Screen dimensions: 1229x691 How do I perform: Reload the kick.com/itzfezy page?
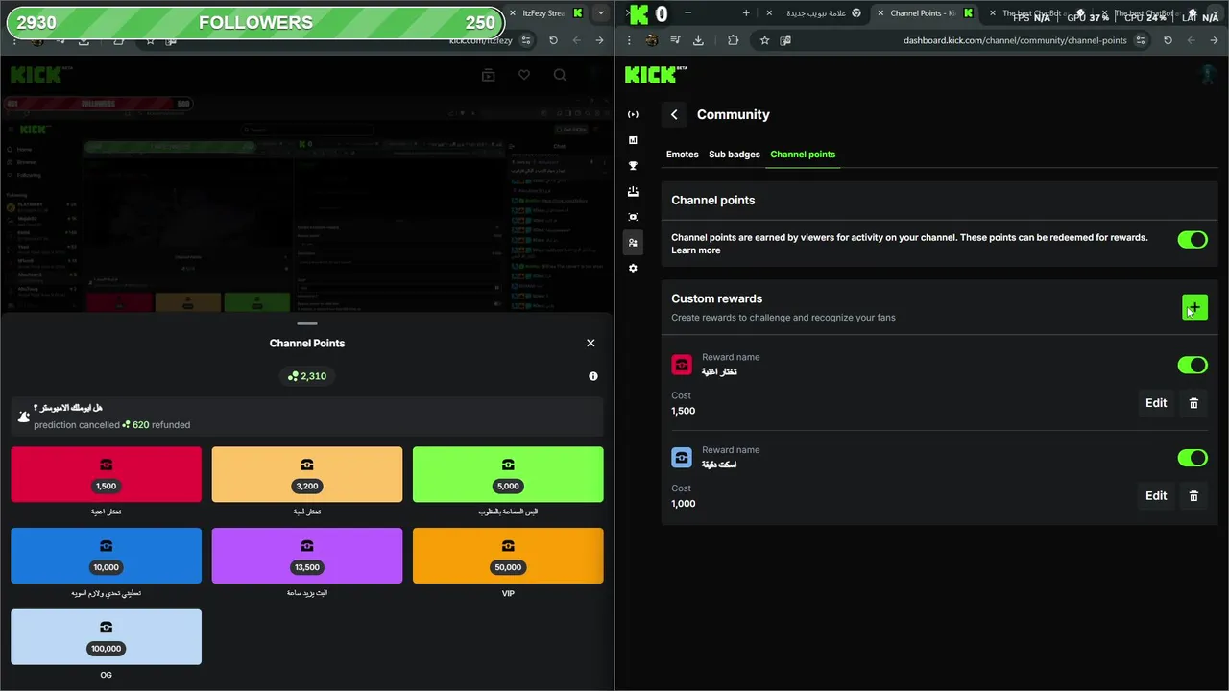(x=553, y=40)
